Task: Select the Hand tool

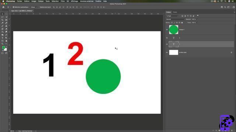Action: coord(6,41)
